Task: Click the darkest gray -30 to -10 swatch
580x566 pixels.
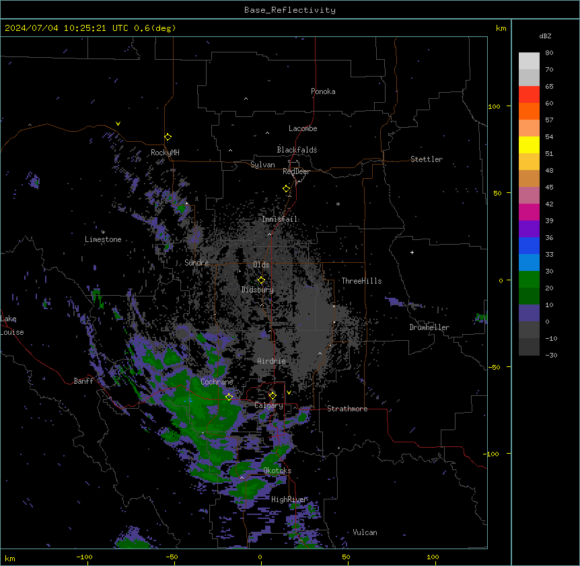Action: pyautogui.click(x=529, y=347)
